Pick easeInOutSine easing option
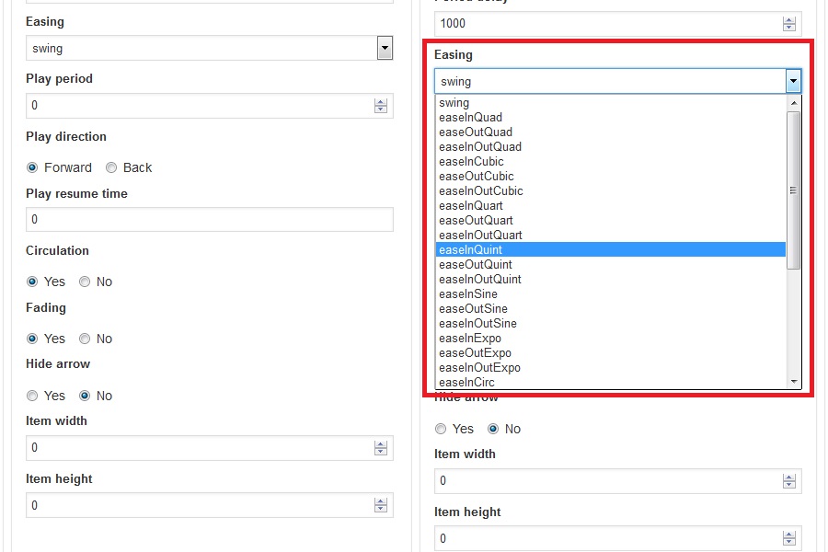 [x=477, y=324]
